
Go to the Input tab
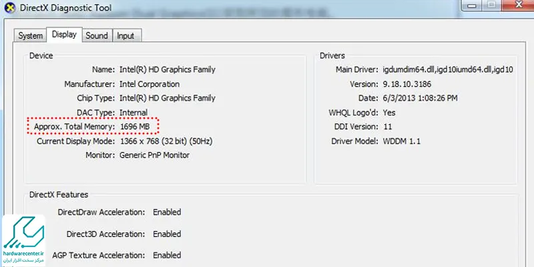pyautogui.click(x=125, y=35)
